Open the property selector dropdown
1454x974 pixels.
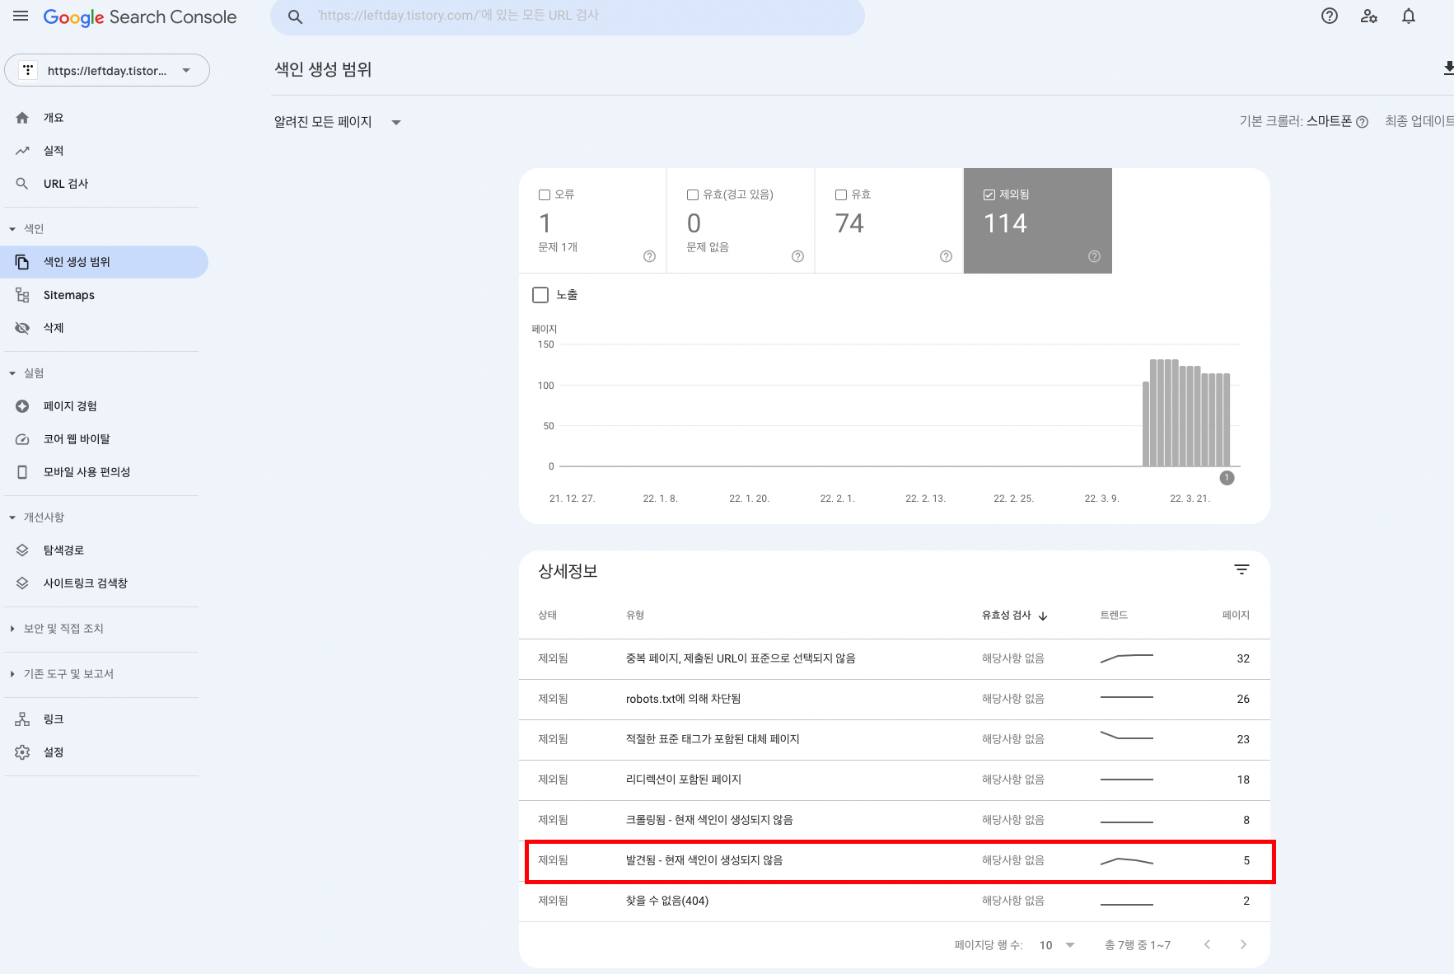click(107, 70)
